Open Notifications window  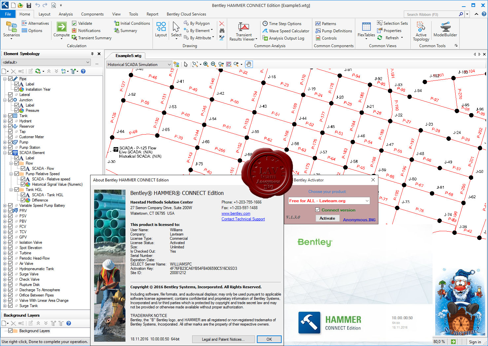86,31
